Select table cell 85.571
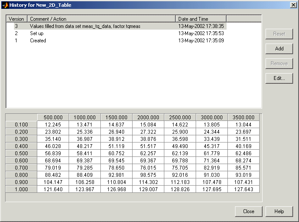 coord(244,168)
